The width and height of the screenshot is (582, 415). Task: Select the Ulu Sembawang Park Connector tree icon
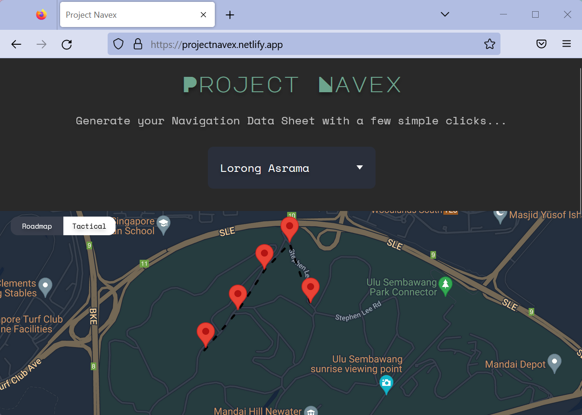(x=445, y=286)
